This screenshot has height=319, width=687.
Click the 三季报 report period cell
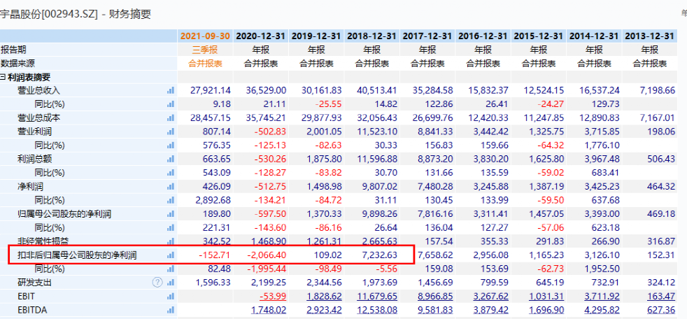click(204, 50)
